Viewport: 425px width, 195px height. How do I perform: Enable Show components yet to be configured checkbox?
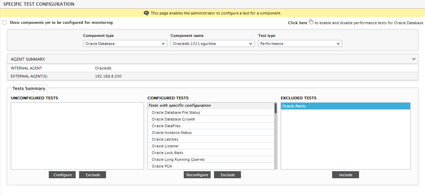[5, 22]
